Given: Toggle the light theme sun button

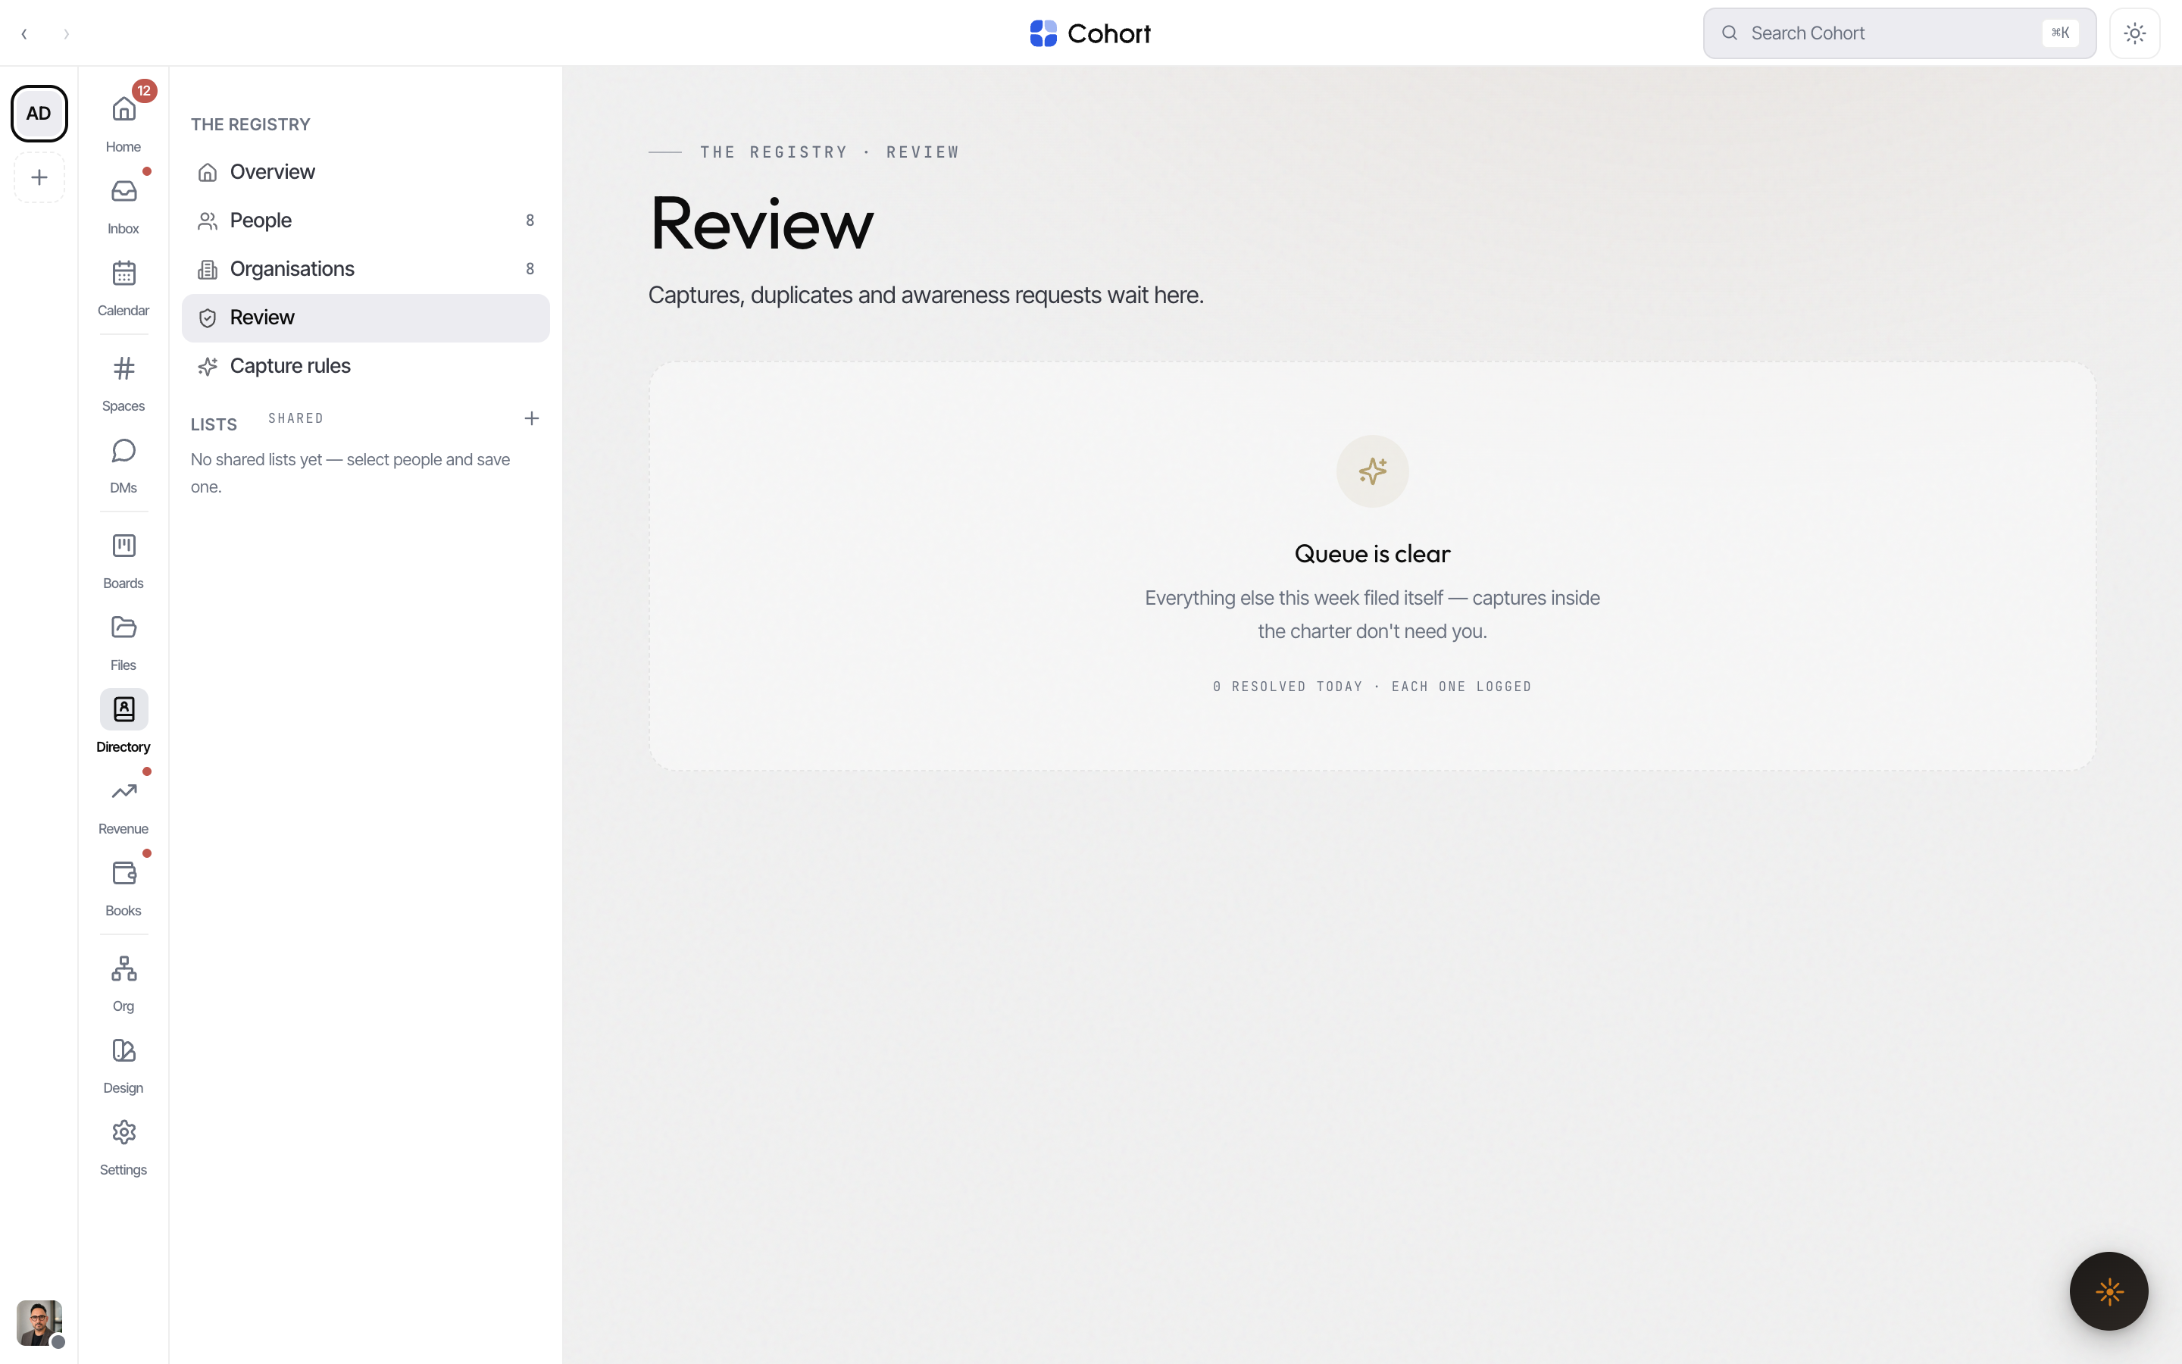Looking at the screenshot, I should pyautogui.click(x=2134, y=33).
